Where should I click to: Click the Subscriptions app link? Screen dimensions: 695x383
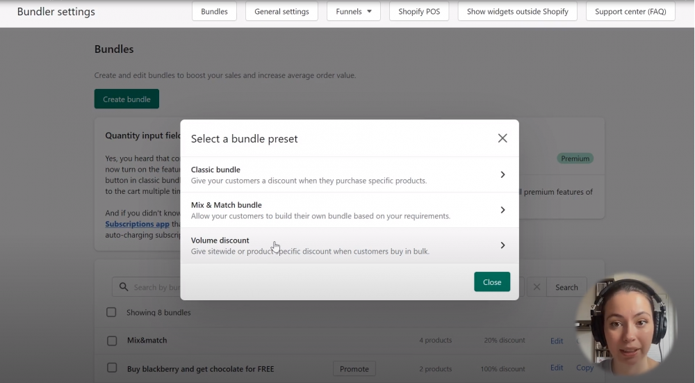138,224
